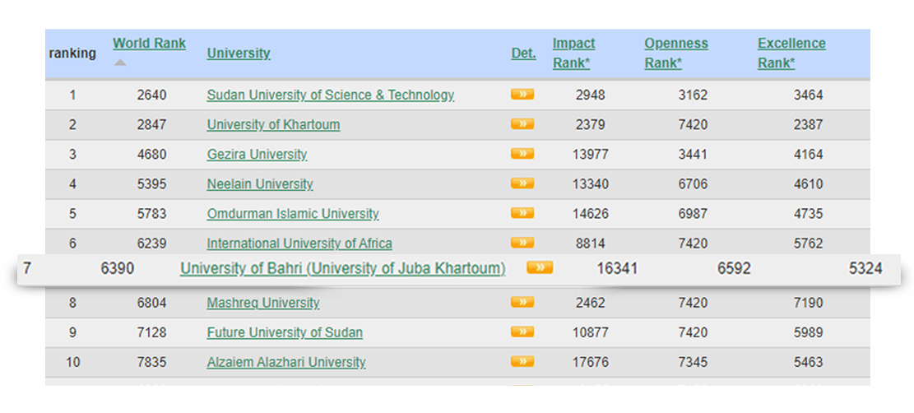
Task: Click details arrow for International University of Africa
Action: point(522,242)
